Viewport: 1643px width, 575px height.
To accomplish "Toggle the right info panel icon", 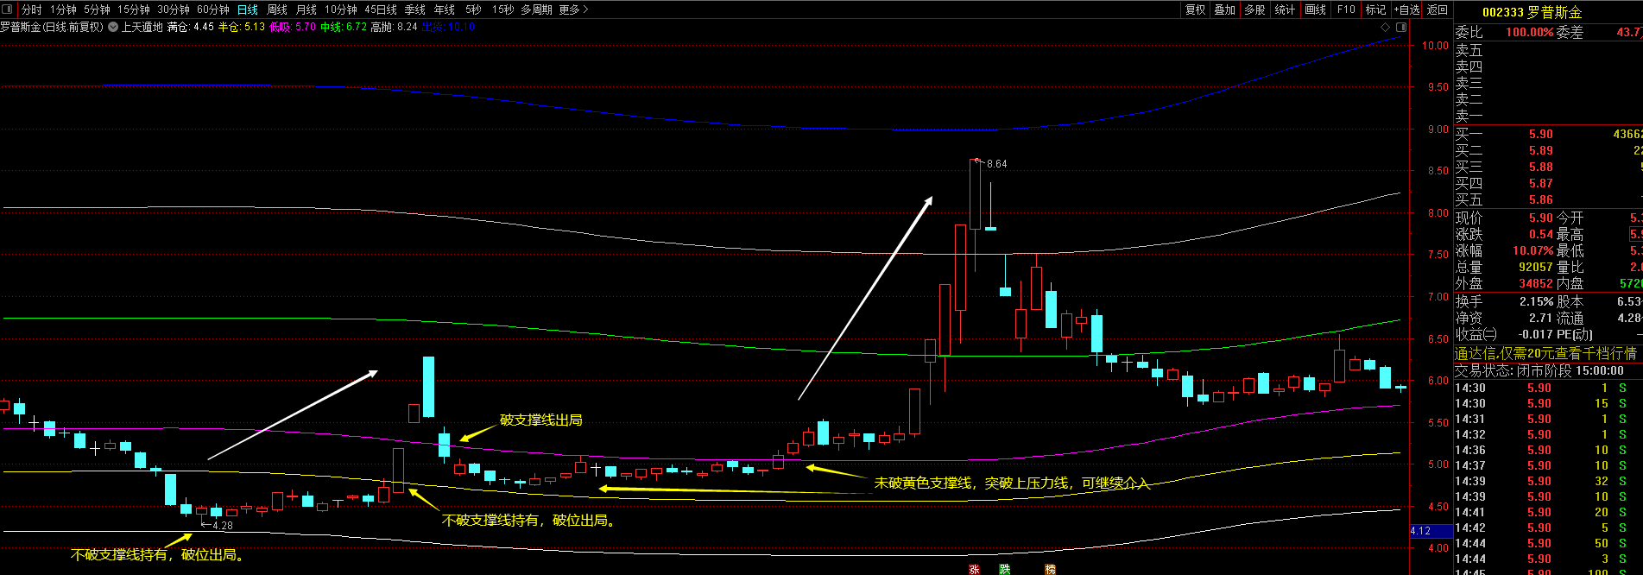I will pyautogui.click(x=1401, y=28).
